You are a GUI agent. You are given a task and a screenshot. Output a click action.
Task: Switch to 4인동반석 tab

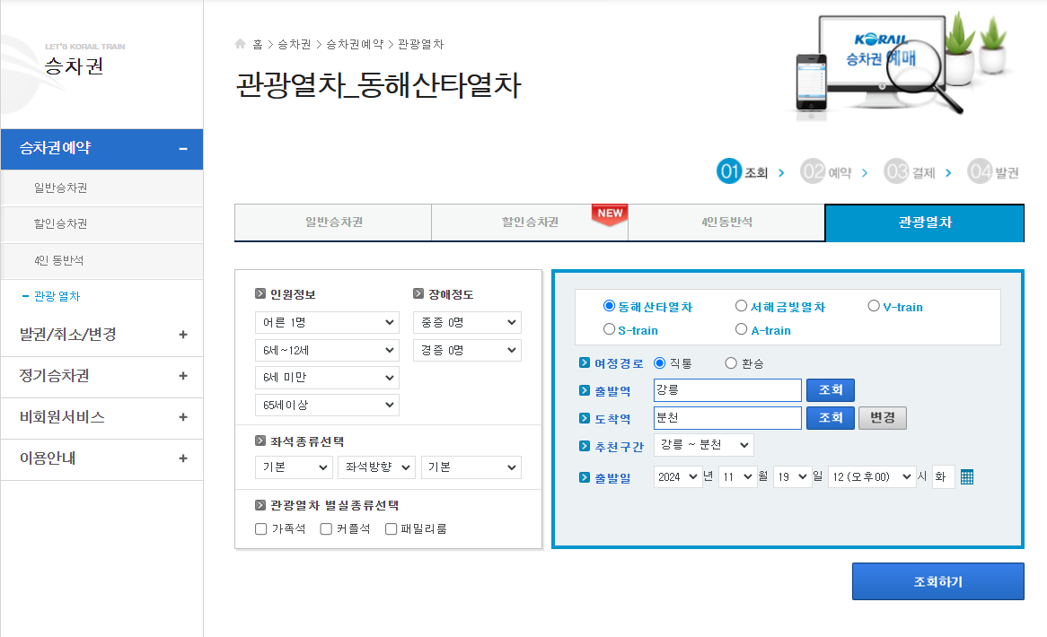click(726, 223)
